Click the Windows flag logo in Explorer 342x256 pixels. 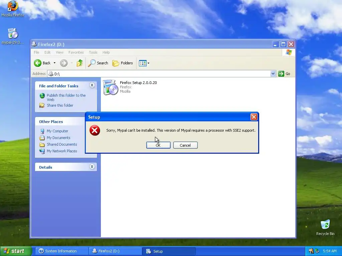coord(289,52)
